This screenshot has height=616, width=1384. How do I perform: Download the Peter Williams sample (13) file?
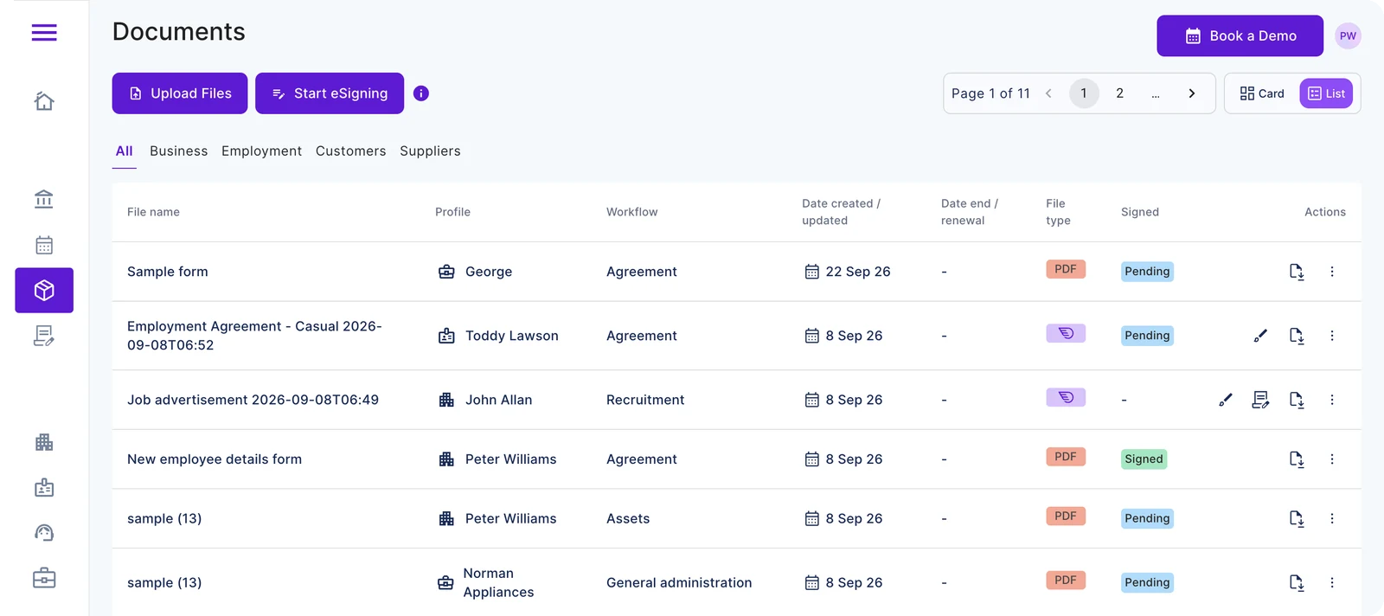(x=1297, y=518)
